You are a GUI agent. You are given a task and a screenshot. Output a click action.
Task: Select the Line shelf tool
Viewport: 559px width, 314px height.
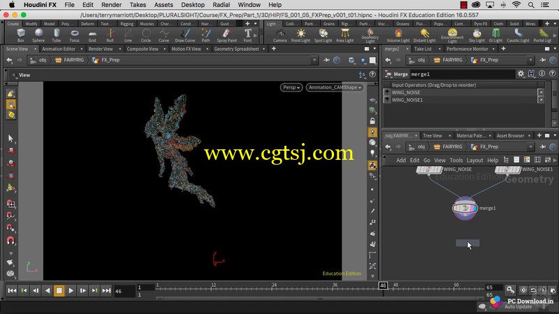click(128, 36)
